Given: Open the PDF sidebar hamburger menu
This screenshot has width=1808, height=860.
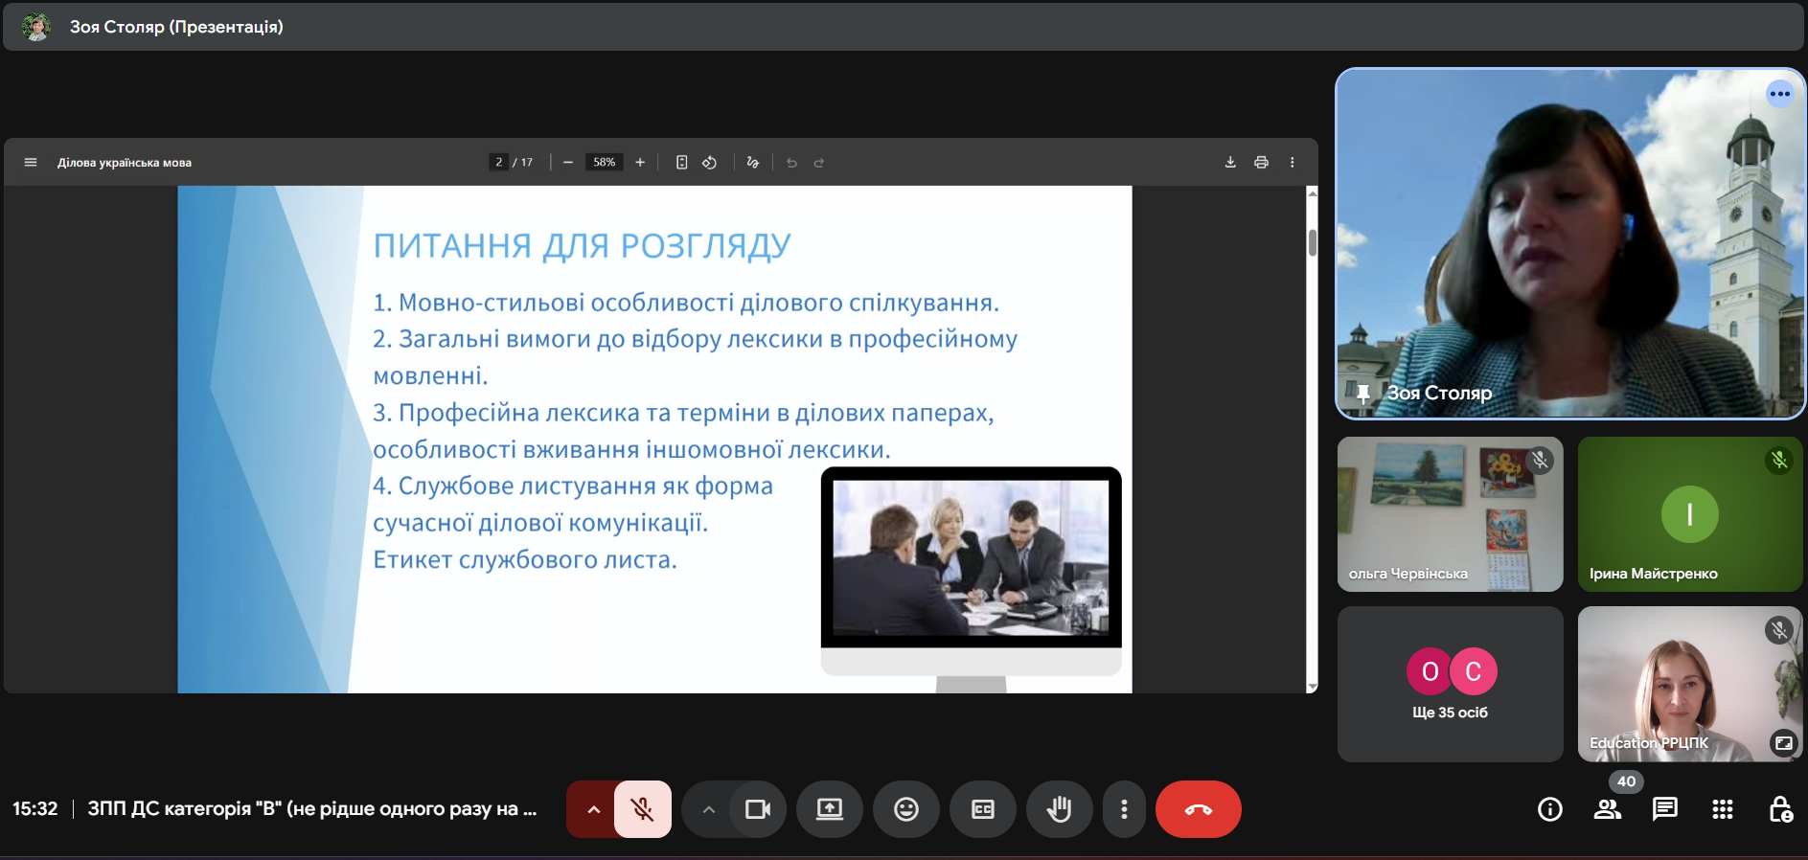Looking at the screenshot, I should tap(31, 163).
